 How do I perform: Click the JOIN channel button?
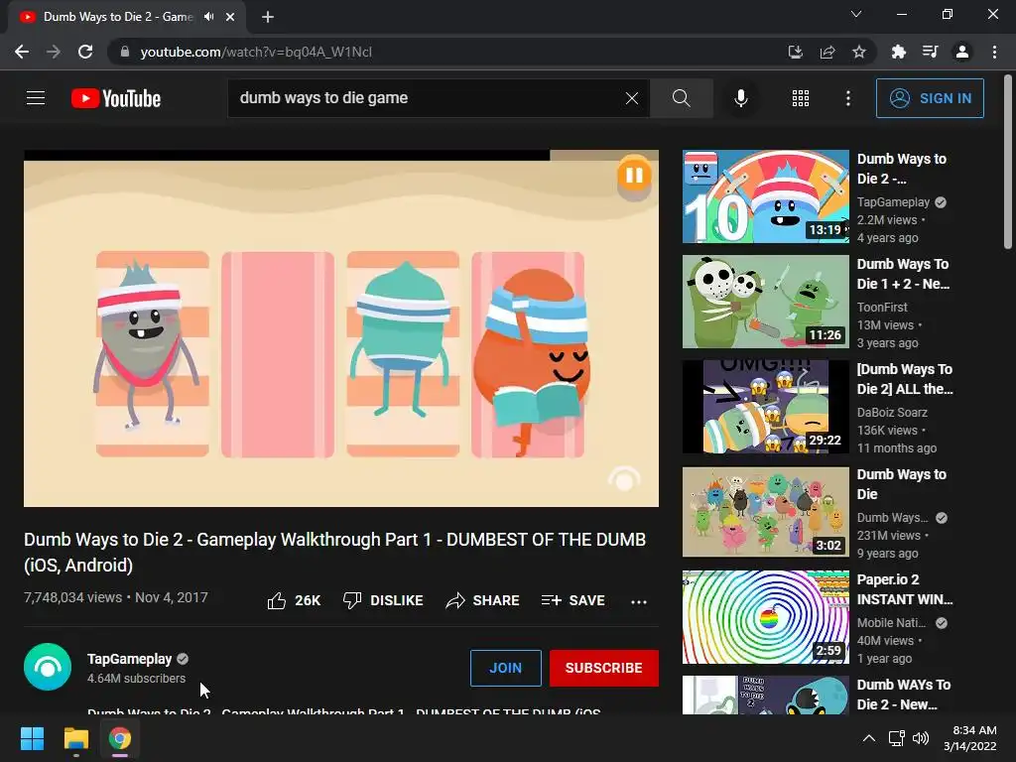point(505,668)
